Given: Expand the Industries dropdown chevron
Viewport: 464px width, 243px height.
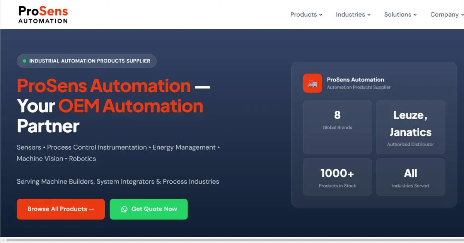Looking at the screenshot, I should 369,15.
